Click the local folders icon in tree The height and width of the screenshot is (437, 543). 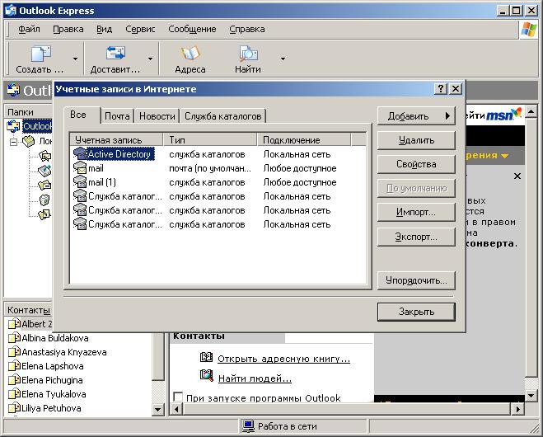pyautogui.click(x=28, y=141)
